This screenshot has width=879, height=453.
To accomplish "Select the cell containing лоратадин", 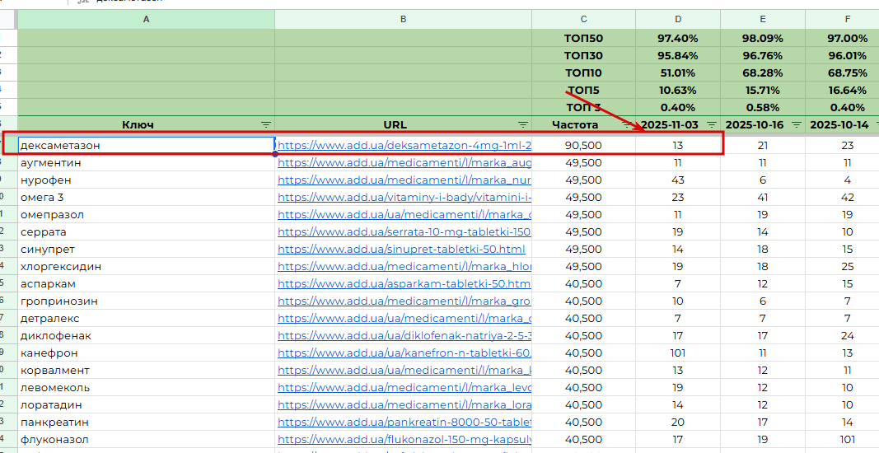I will point(147,404).
